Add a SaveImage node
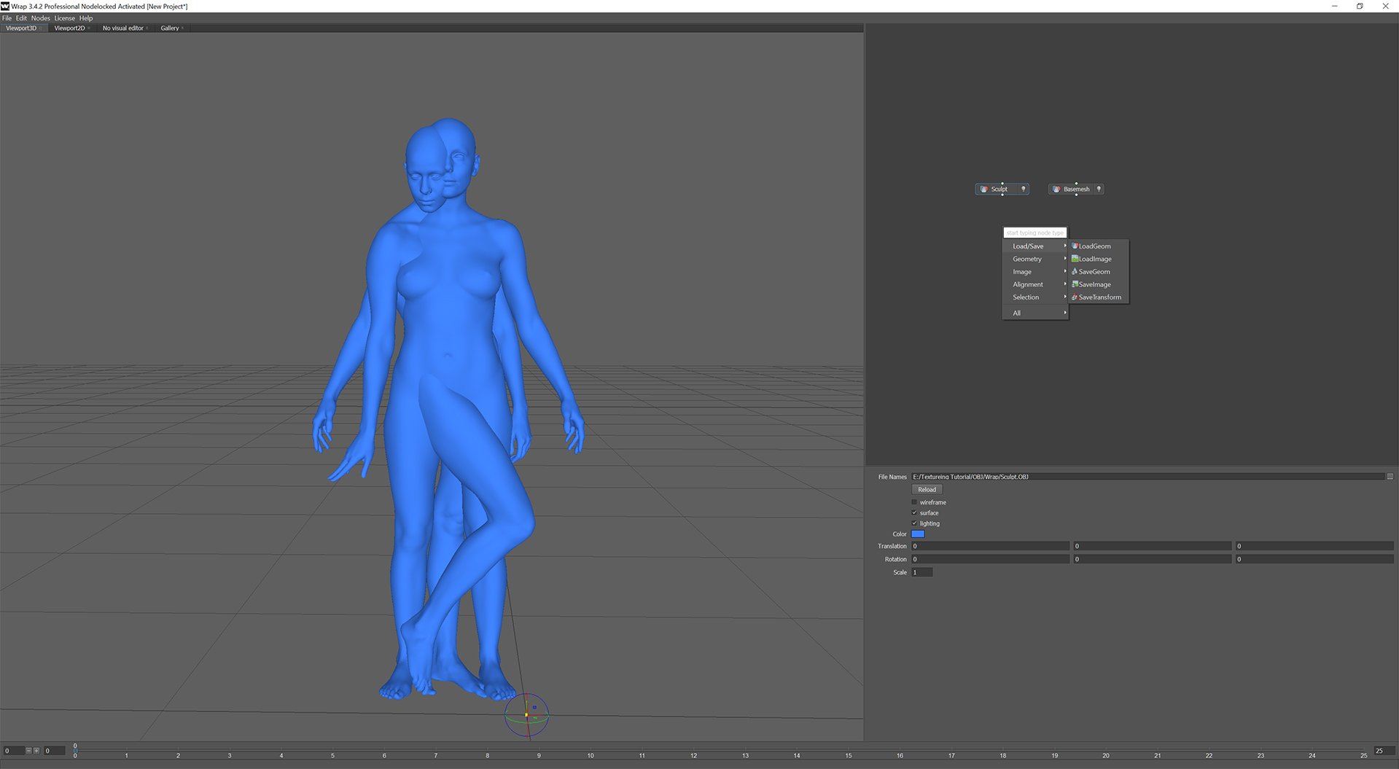This screenshot has height=769, width=1399. click(1094, 284)
